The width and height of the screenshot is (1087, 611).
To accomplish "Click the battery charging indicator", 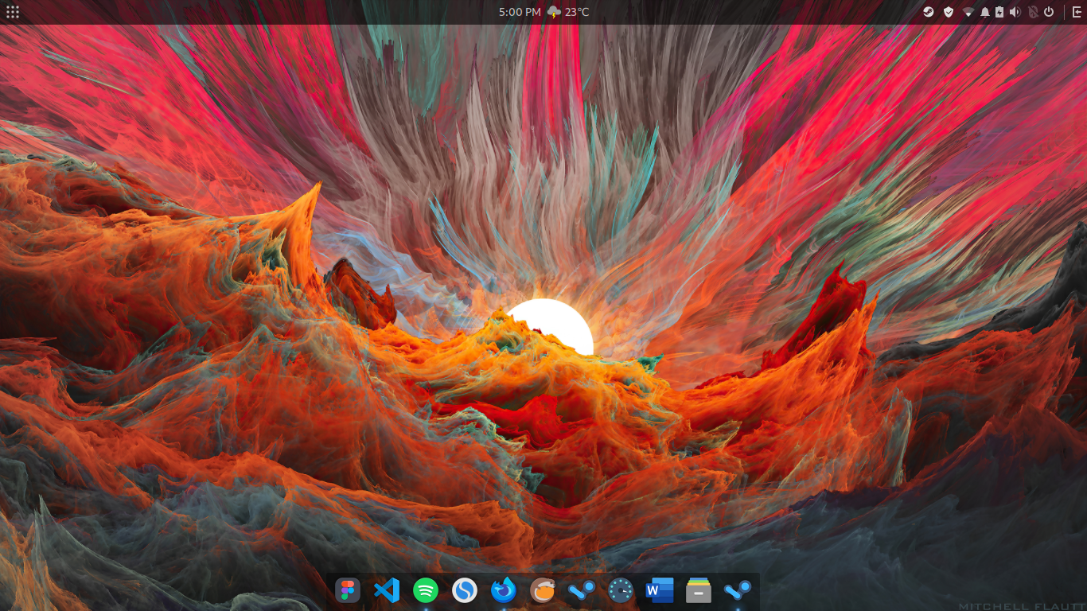I will pos(999,12).
